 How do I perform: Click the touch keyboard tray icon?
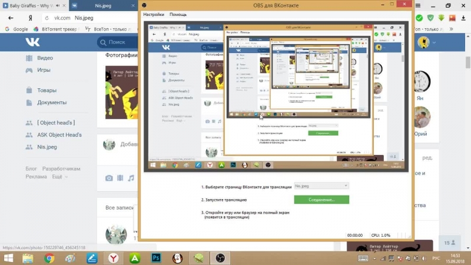tap(363, 259)
